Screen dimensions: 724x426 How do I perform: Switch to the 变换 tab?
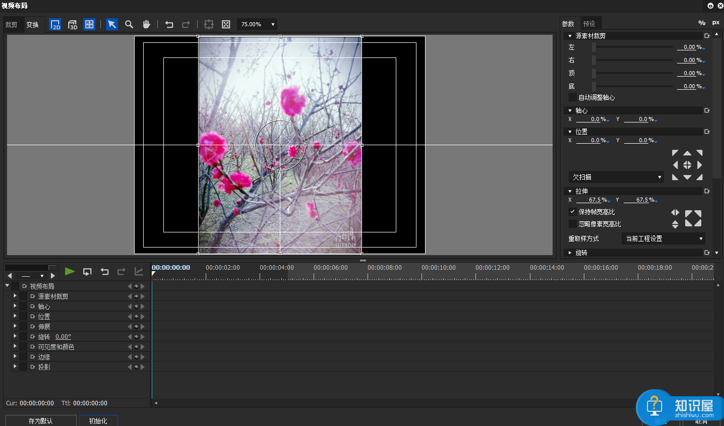click(33, 25)
